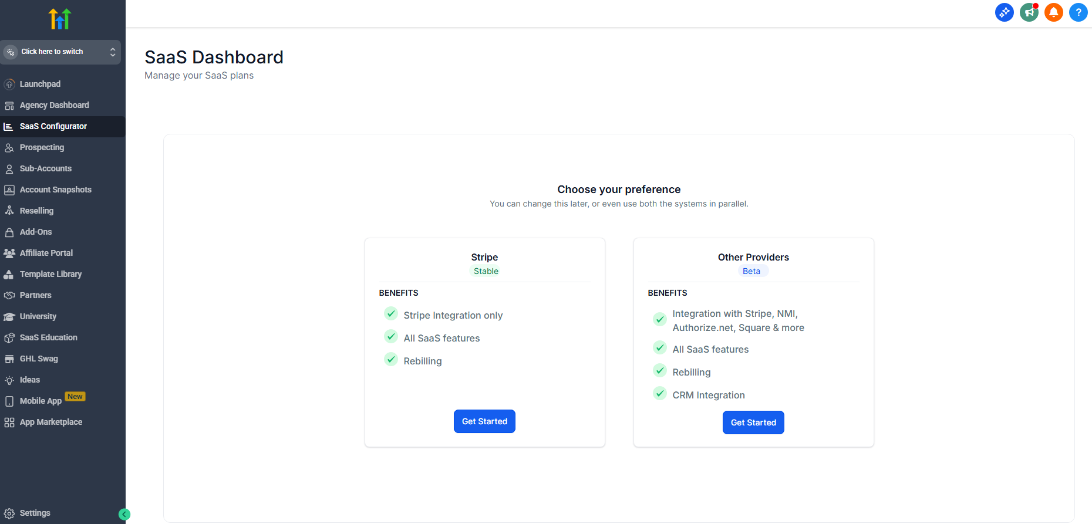Collapse the sidebar with green arrow button
1092x524 pixels.
[124, 515]
